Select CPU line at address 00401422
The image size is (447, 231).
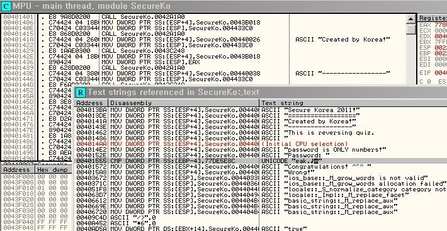203,45
